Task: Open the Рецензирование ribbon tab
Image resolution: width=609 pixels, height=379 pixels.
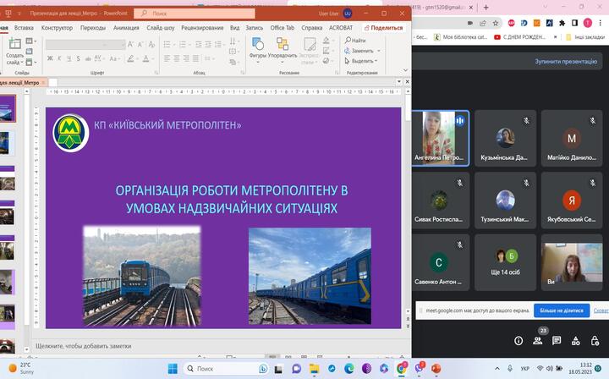Action: coord(202,28)
